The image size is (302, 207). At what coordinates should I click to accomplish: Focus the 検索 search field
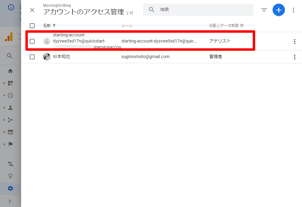[198, 9]
